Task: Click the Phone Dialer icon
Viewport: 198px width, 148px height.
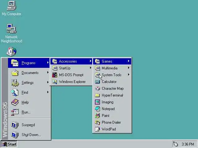Action: click(x=97, y=122)
